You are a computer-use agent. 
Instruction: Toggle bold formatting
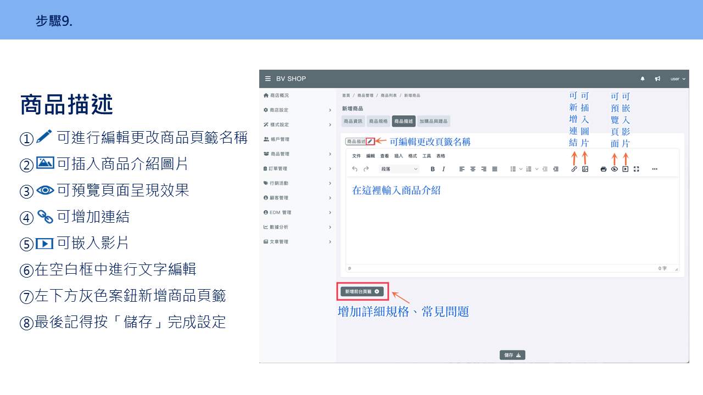pyautogui.click(x=433, y=169)
